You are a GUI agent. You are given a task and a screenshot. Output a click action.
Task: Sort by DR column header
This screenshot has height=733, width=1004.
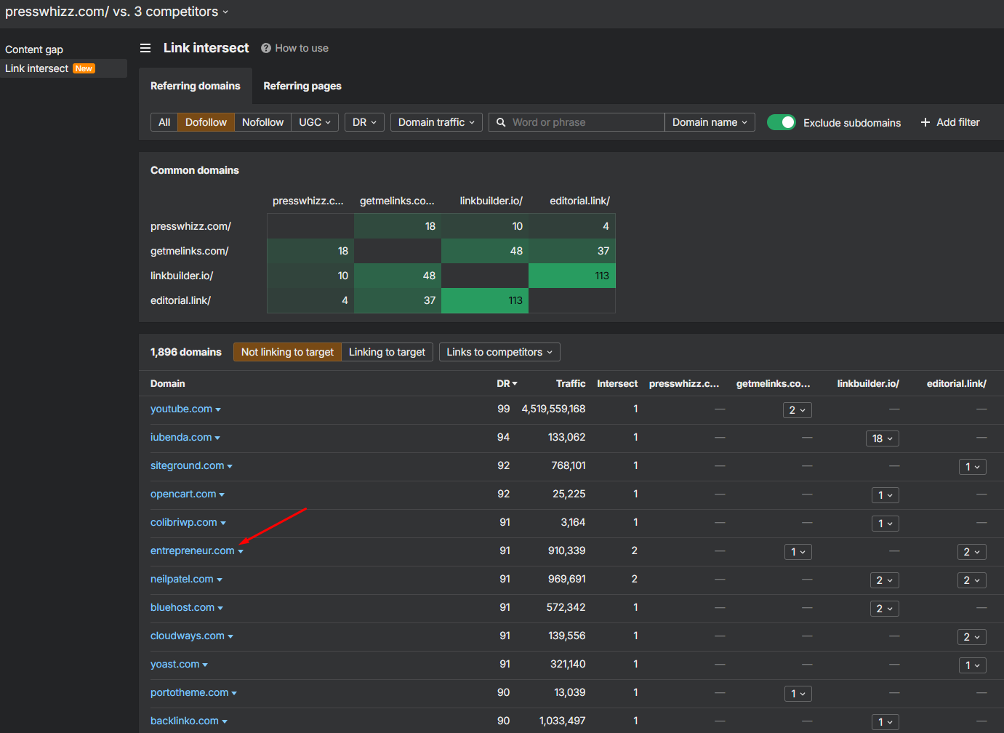click(507, 383)
